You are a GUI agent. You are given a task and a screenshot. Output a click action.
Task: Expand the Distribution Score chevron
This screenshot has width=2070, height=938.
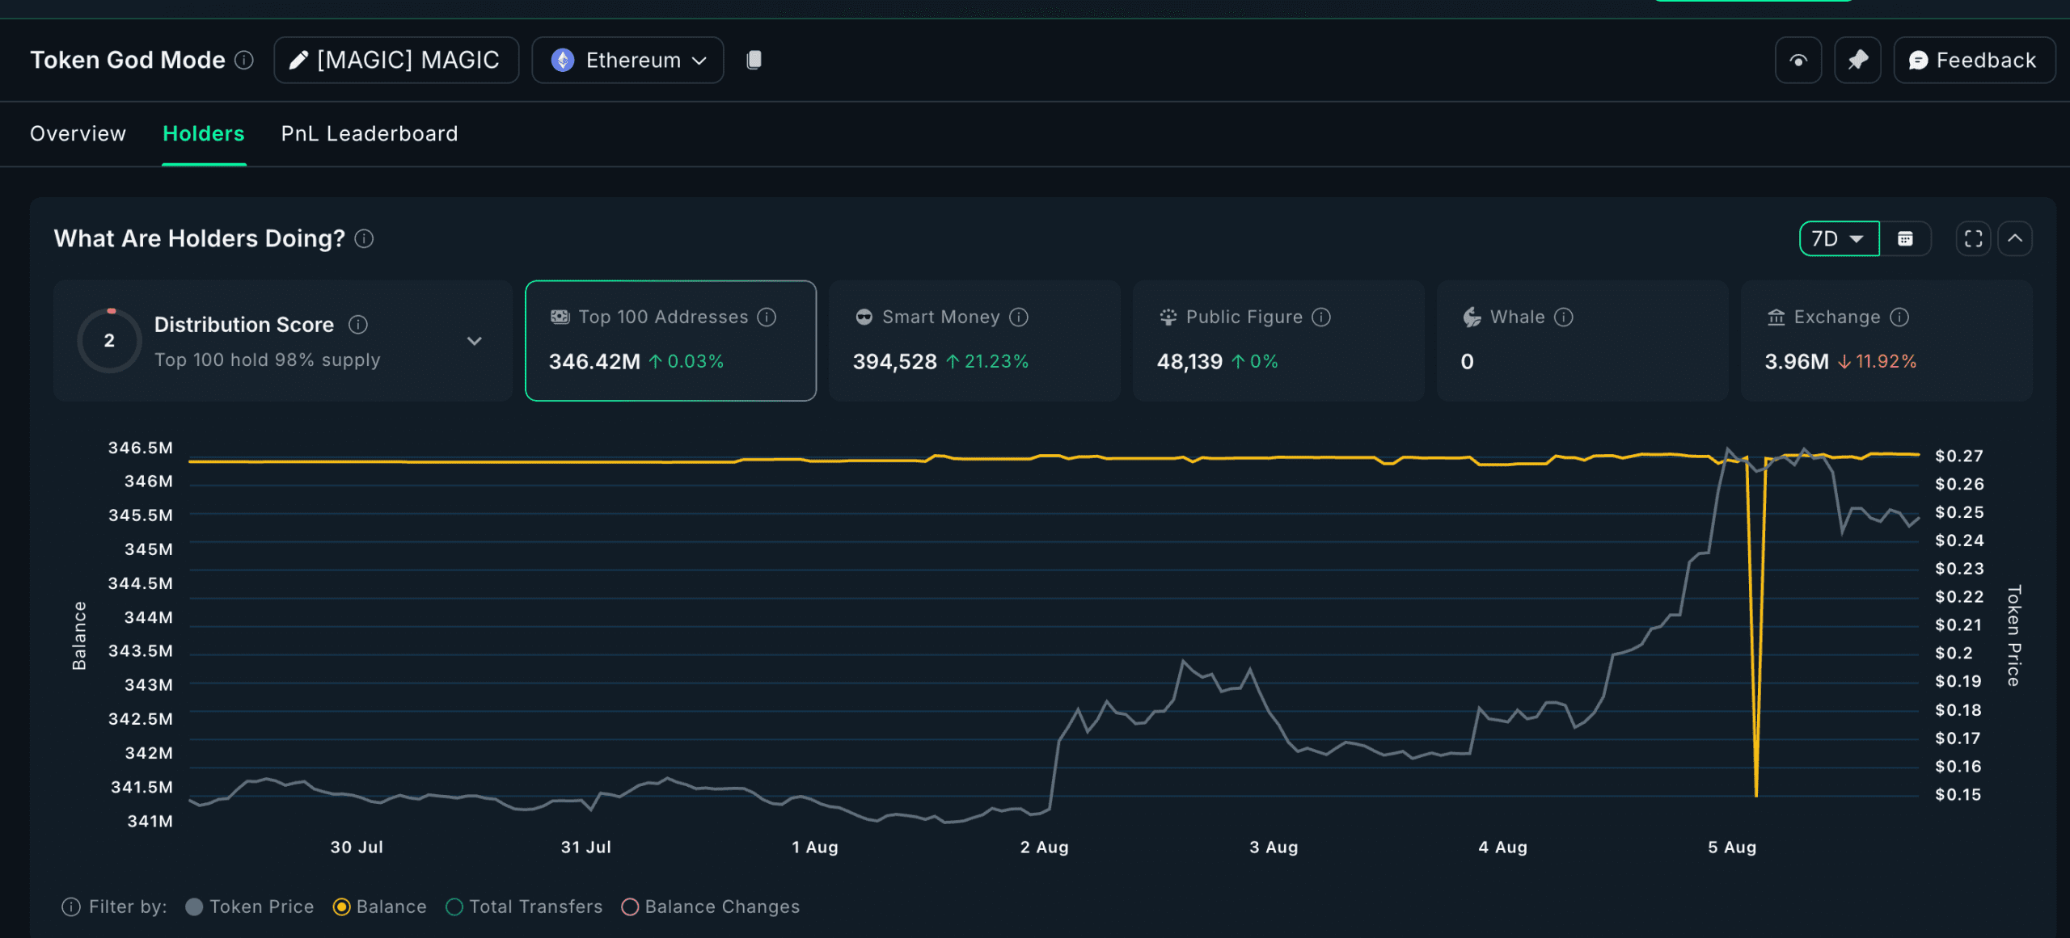[x=475, y=340]
